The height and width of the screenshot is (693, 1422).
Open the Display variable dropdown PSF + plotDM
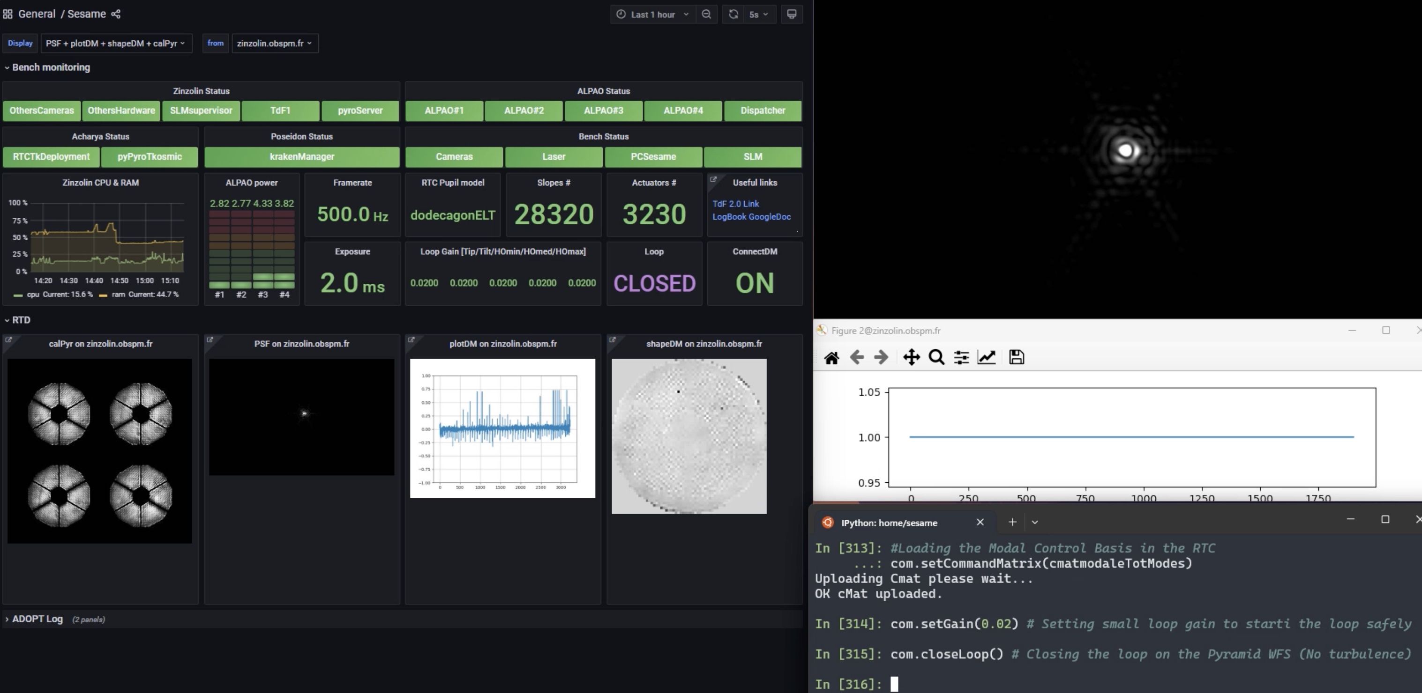116,43
